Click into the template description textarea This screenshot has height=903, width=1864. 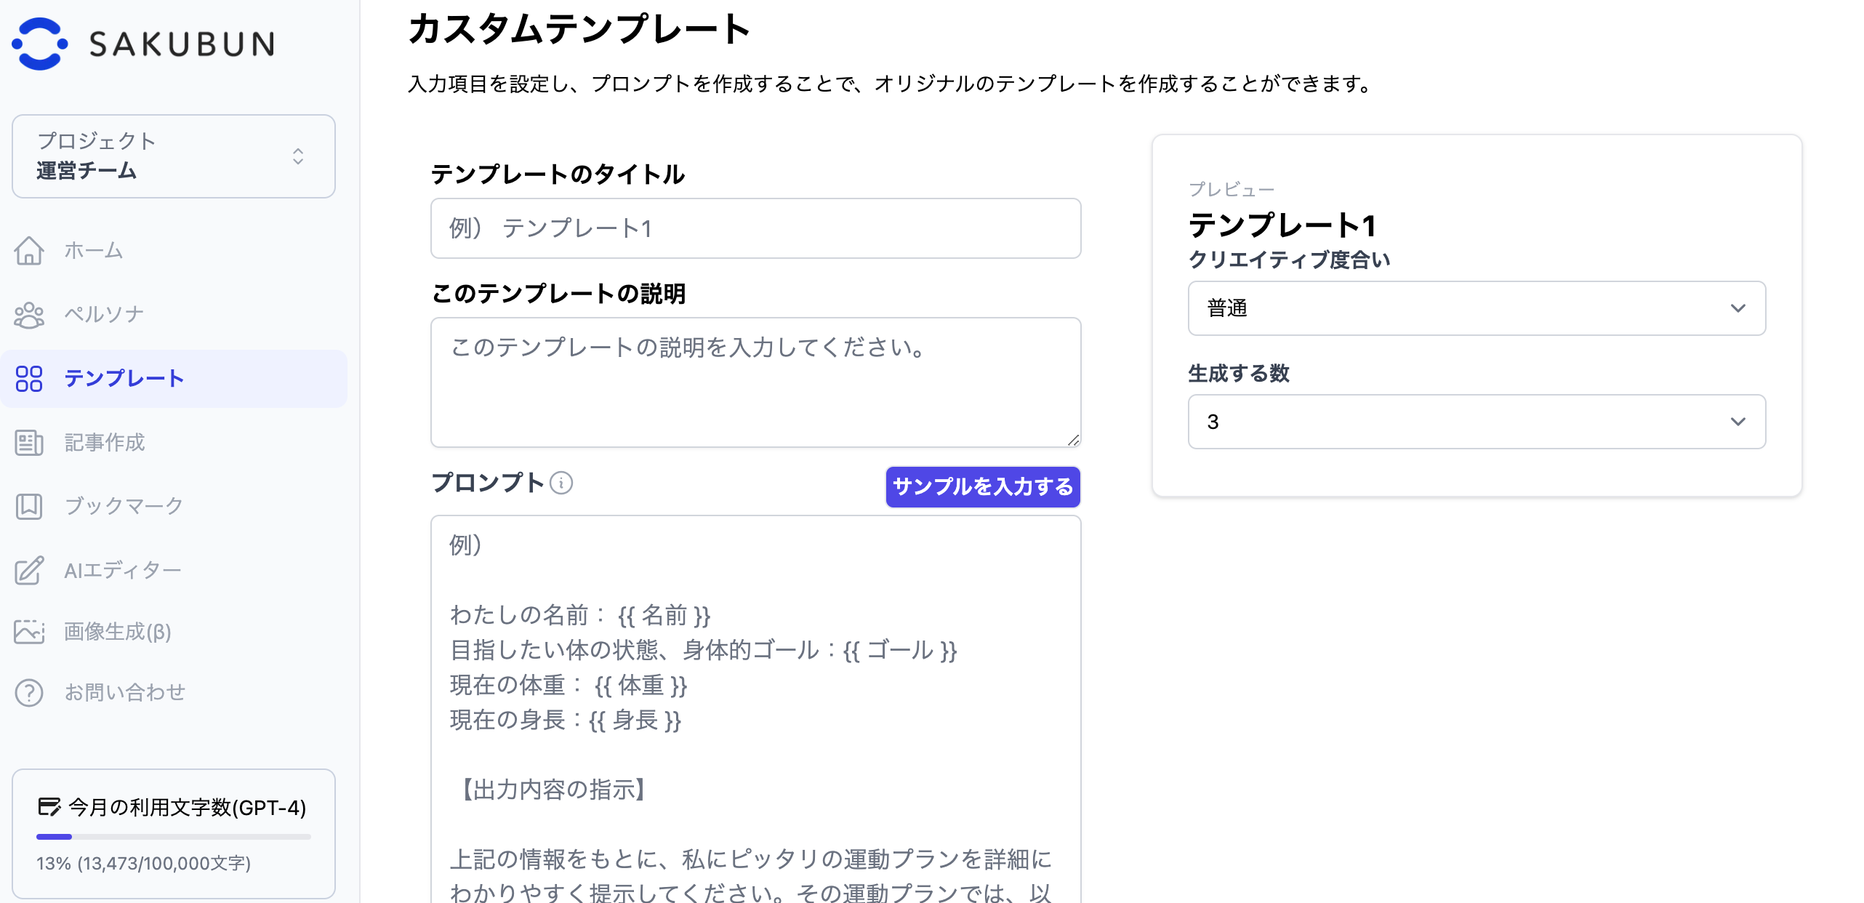tap(755, 382)
